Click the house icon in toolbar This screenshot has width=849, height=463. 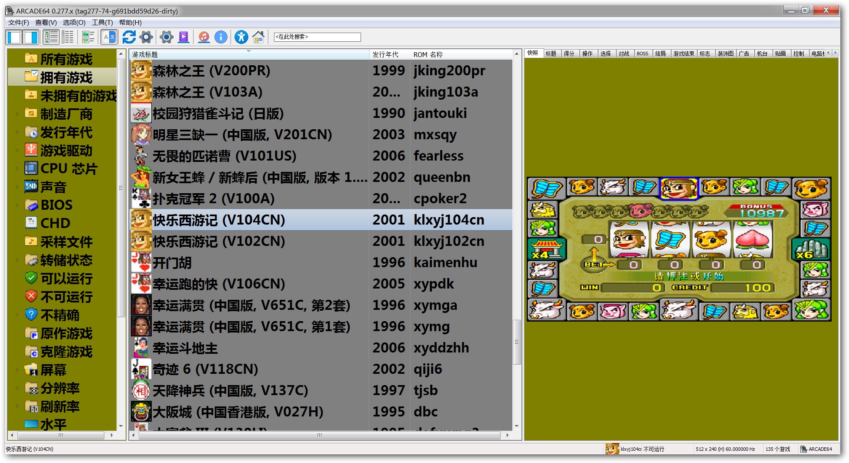tap(258, 37)
